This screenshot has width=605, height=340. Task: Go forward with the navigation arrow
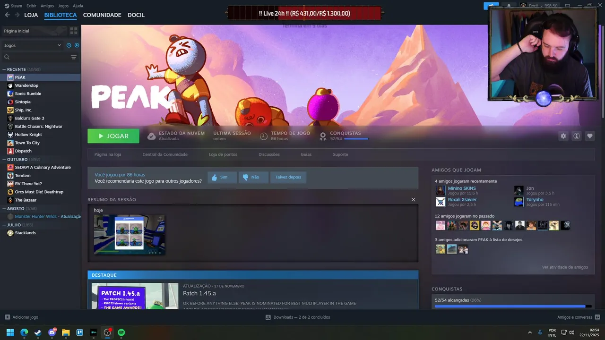coord(17,15)
